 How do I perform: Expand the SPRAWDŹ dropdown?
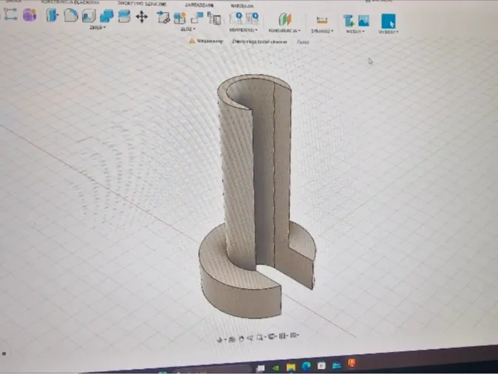[x=322, y=31]
